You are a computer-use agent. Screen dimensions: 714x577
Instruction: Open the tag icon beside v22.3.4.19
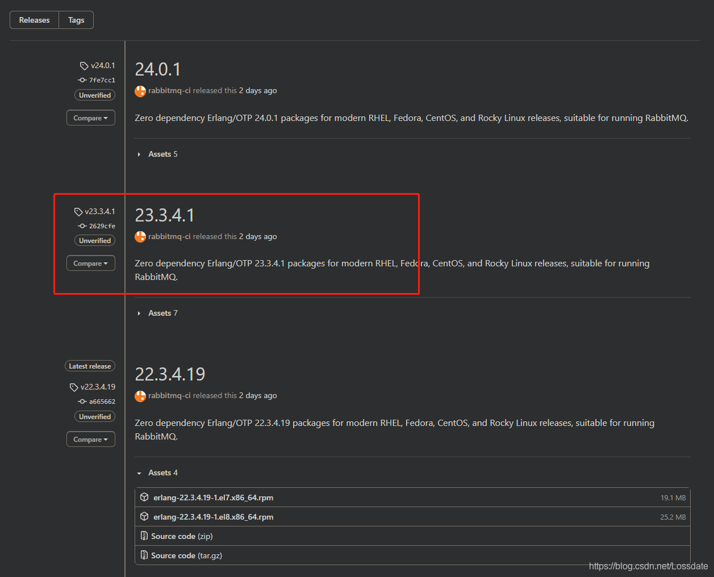click(74, 387)
